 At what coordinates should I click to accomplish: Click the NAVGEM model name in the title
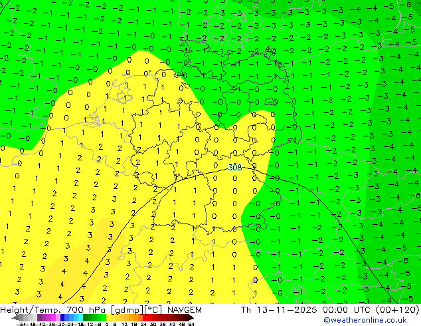tap(185, 310)
